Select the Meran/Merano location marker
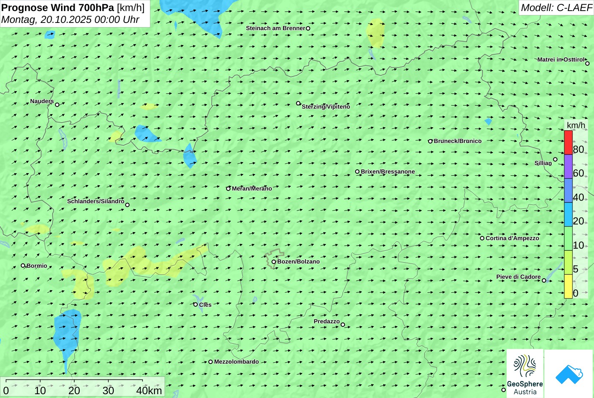This screenshot has width=594, height=398. tap(228, 188)
